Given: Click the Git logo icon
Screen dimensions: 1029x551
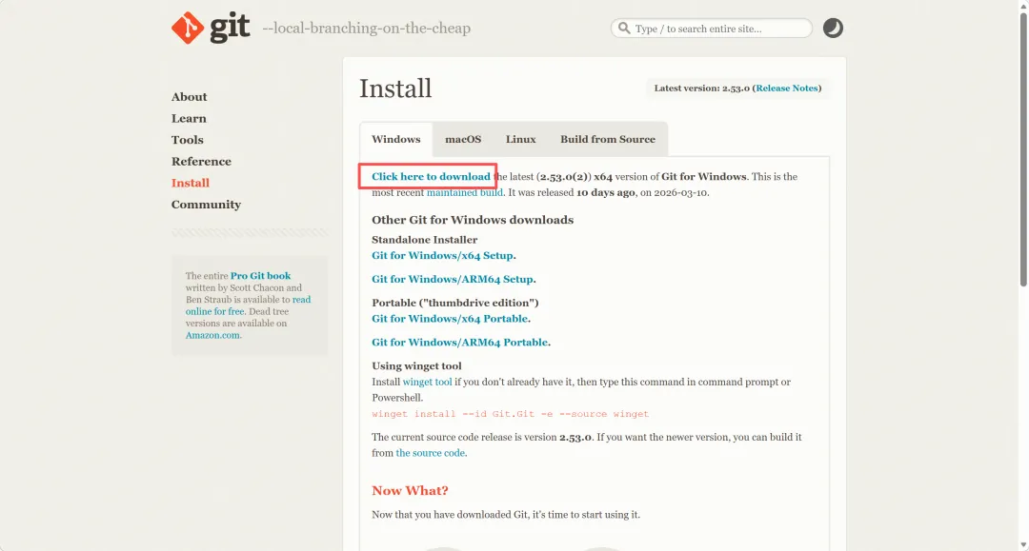Looking at the screenshot, I should 211,28.
